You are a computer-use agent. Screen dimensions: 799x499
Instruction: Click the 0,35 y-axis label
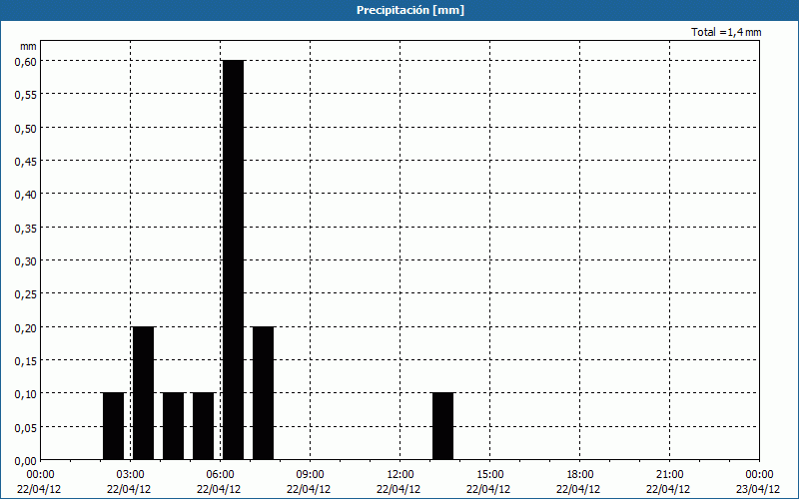click(26, 228)
